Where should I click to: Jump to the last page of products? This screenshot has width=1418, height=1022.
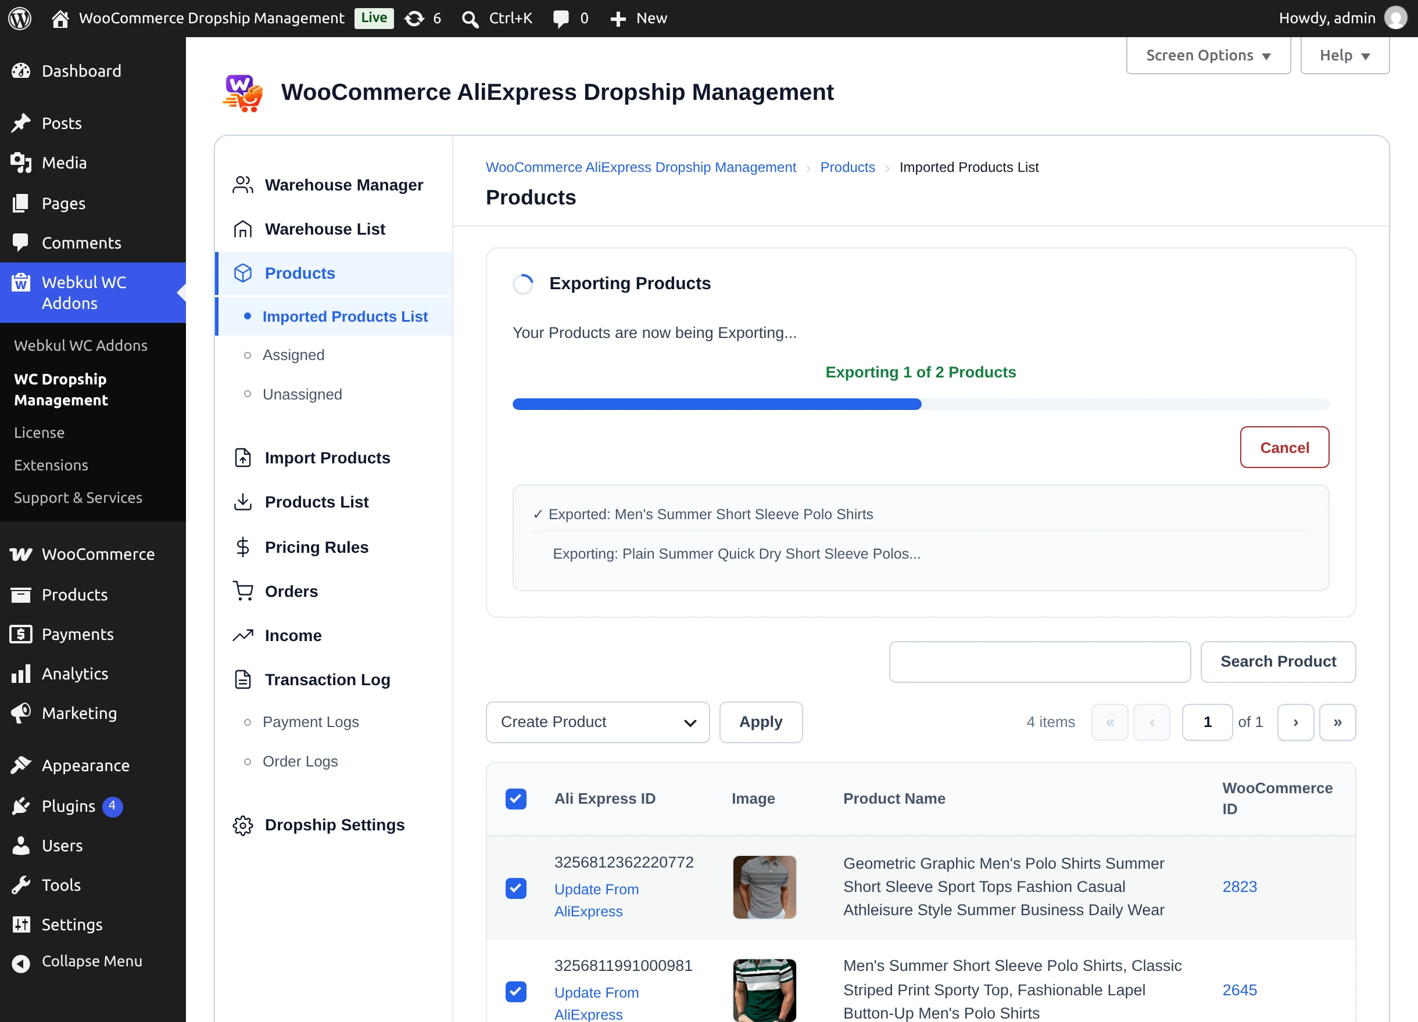point(1337,722)
